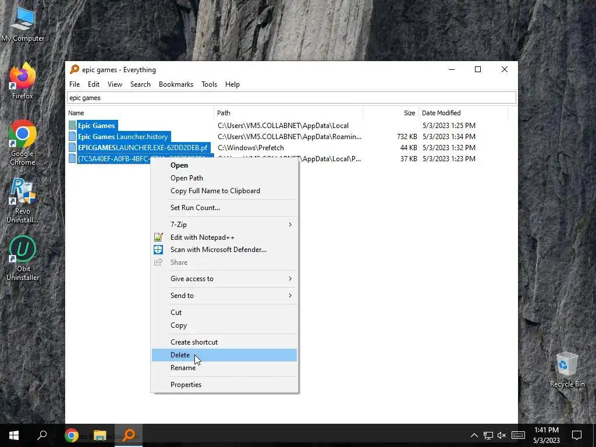Select the 'Epic Games' folder result
The height and width of the screenshot is (447, 596).
click(97, 126)
